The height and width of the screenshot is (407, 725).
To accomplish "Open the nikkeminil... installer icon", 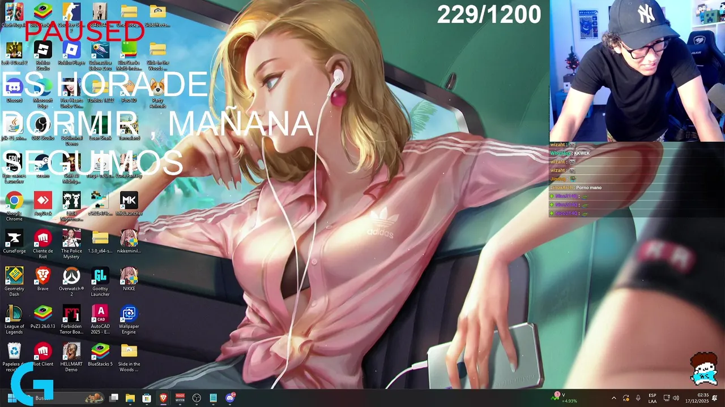I will tap(129, 242).
